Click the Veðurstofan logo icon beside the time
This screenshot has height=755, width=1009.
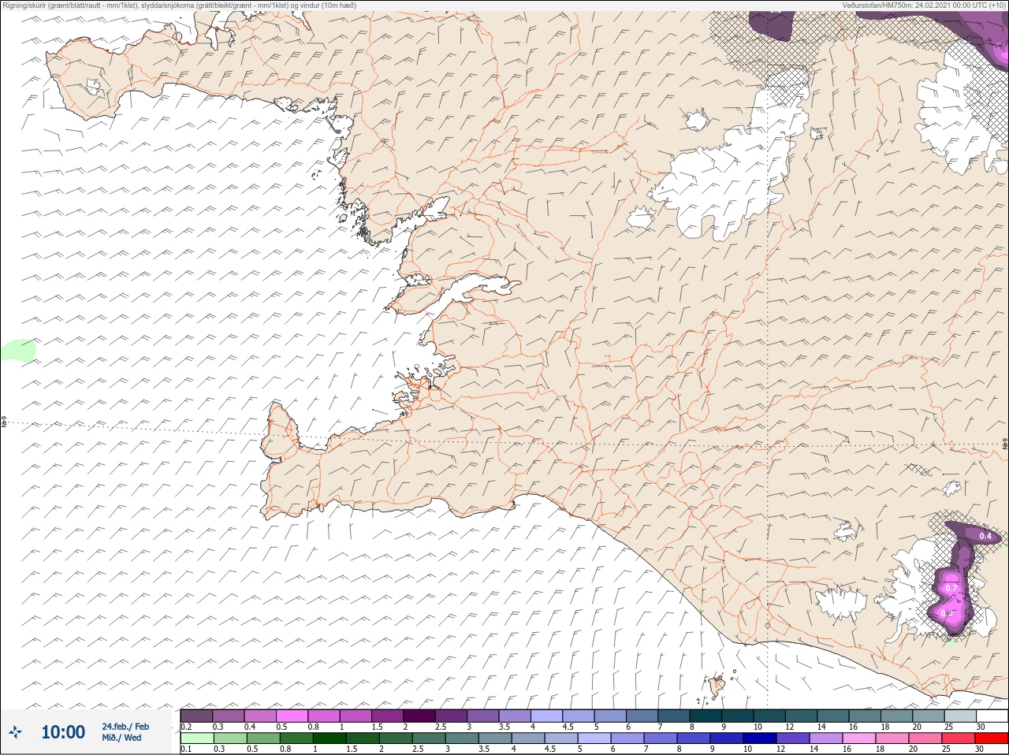pyautogui.click(x=15, y=732)
